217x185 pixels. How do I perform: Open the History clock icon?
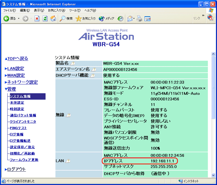click(120, 18)
